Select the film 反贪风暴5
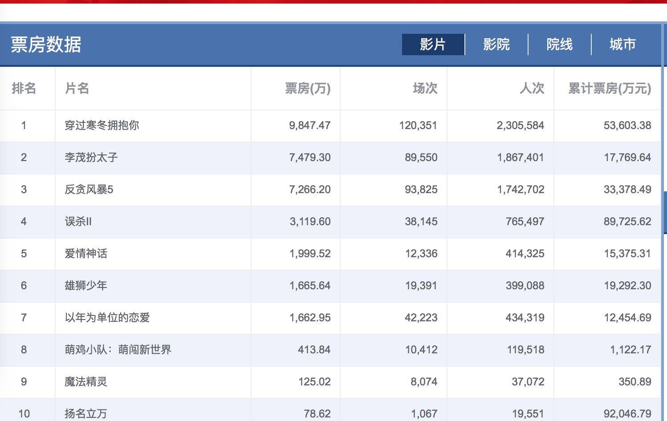Viewport: 667px width, 421px height. [x=89, y=190]
